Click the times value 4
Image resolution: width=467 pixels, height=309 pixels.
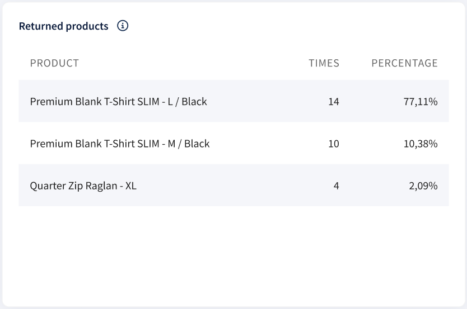click(337, 186)
